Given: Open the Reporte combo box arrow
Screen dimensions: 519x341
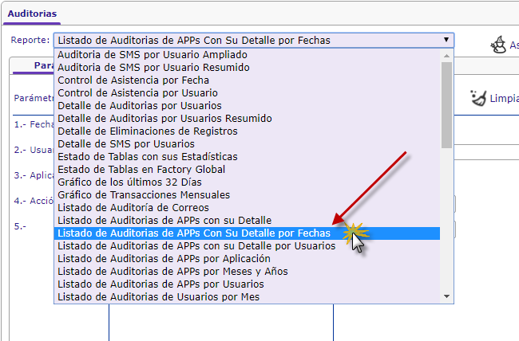Looking at the screenshot, I should (446, 40).
